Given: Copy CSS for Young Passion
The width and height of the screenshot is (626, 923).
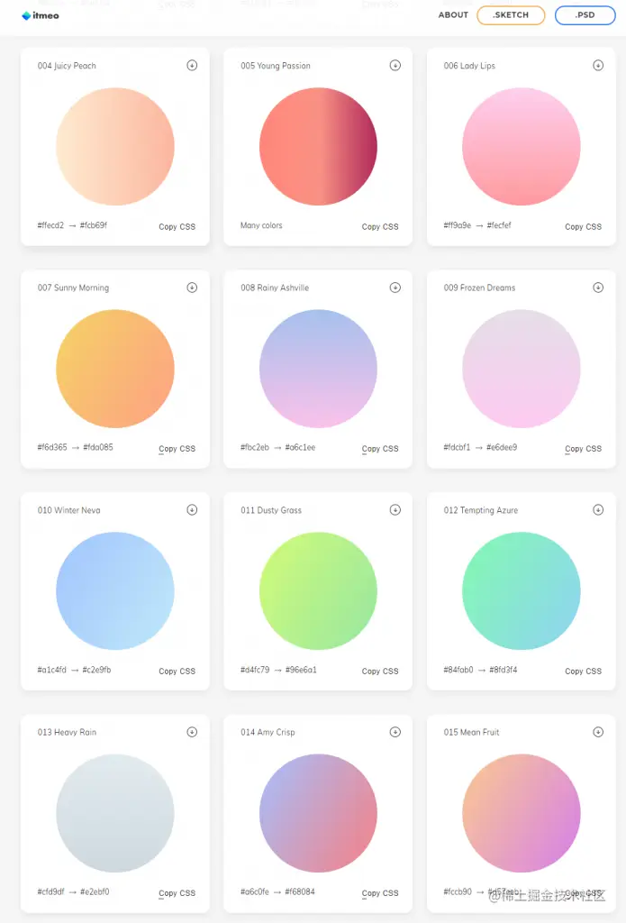Looking at the screenshot, I should coord(380,226).
